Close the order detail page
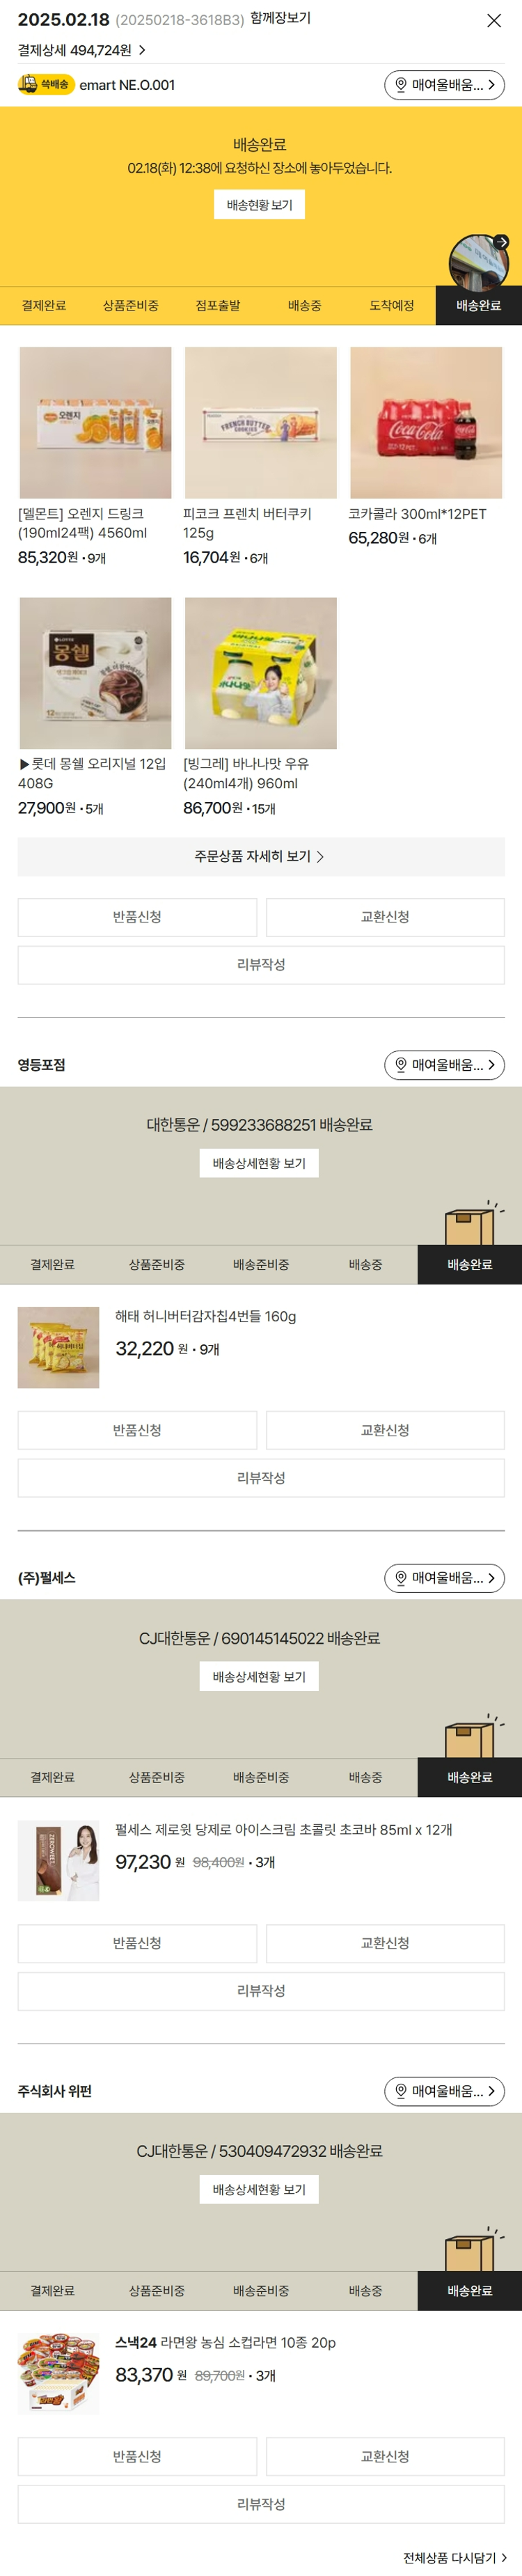 pos(493,20)
